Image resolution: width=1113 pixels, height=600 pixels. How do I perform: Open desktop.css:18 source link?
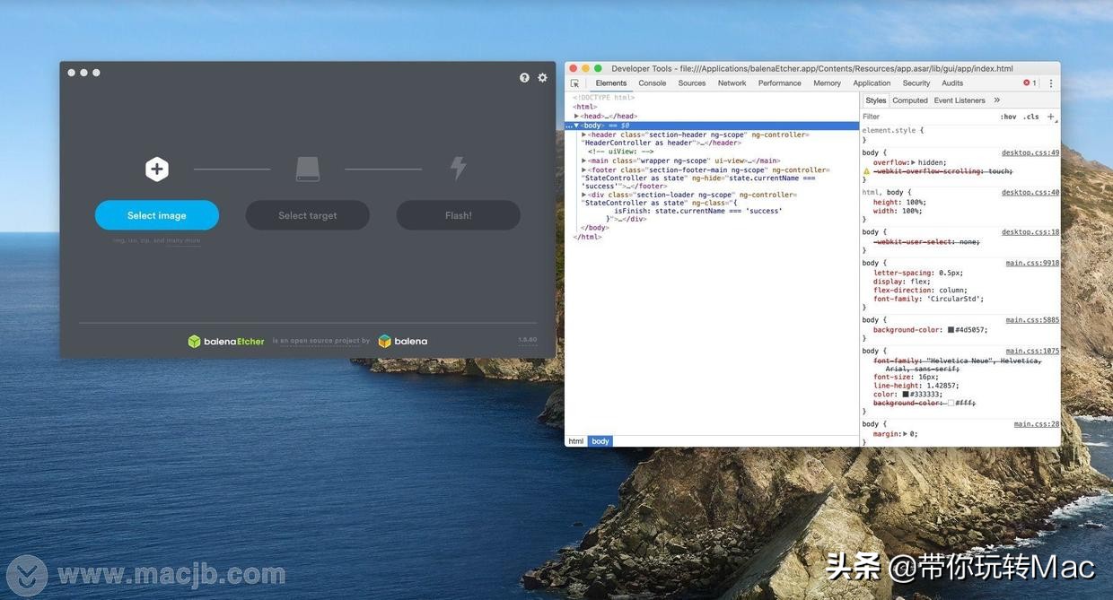pyautogui.click(x=1030, y=231)
